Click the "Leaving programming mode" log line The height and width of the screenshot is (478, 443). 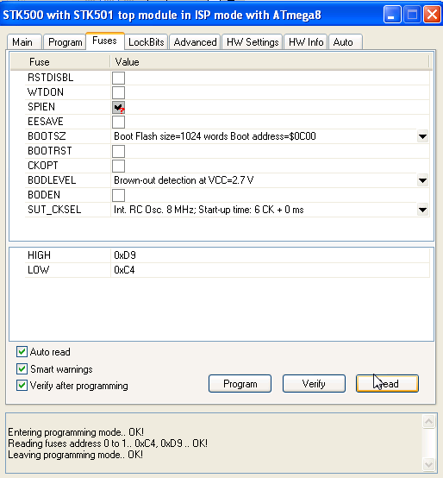(75, 455)
